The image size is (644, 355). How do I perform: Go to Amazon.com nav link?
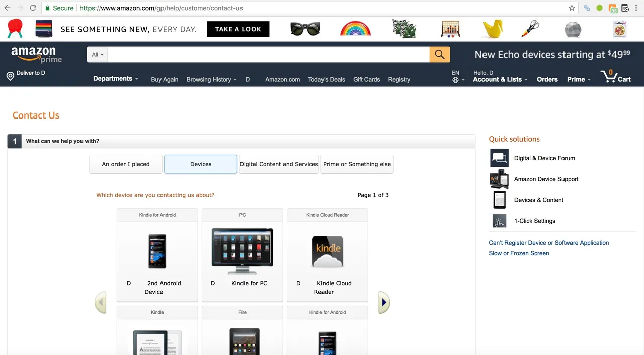click(x=283, y=80)
